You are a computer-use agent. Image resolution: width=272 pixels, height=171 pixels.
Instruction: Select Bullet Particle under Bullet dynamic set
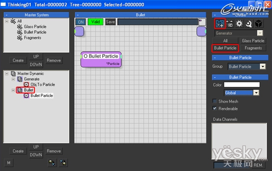[x=42, y=96]
